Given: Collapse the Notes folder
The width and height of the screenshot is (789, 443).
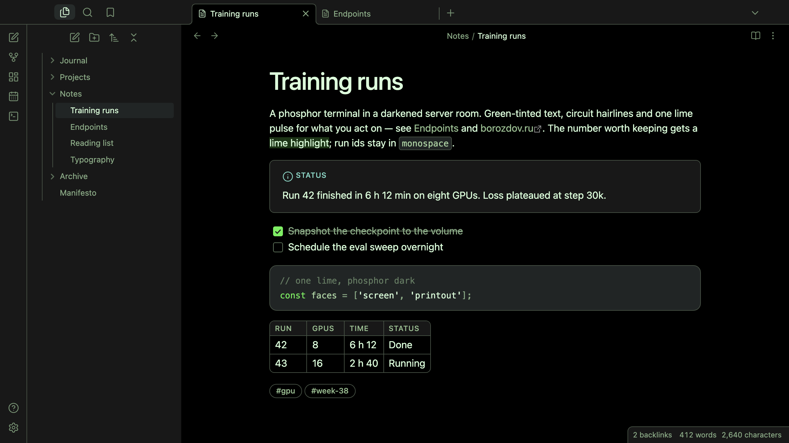Looking at the screenshot, I should pos(52,94).
